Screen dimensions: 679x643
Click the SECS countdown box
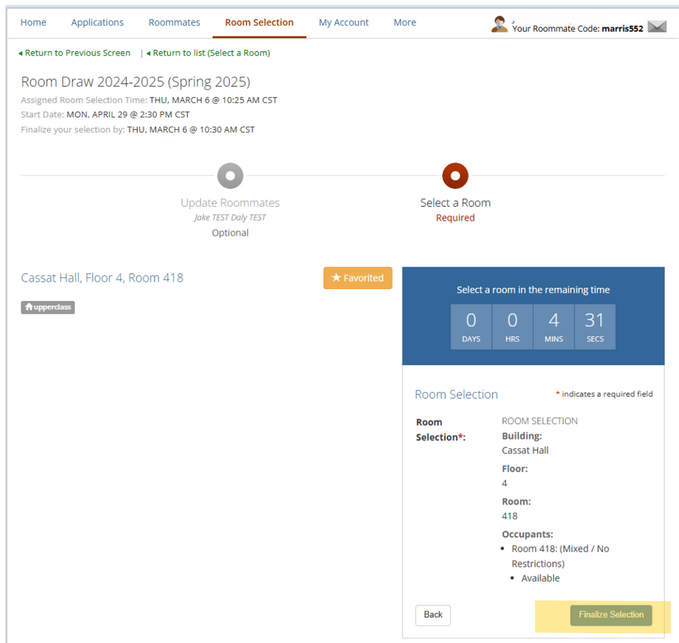coord(595,327)
